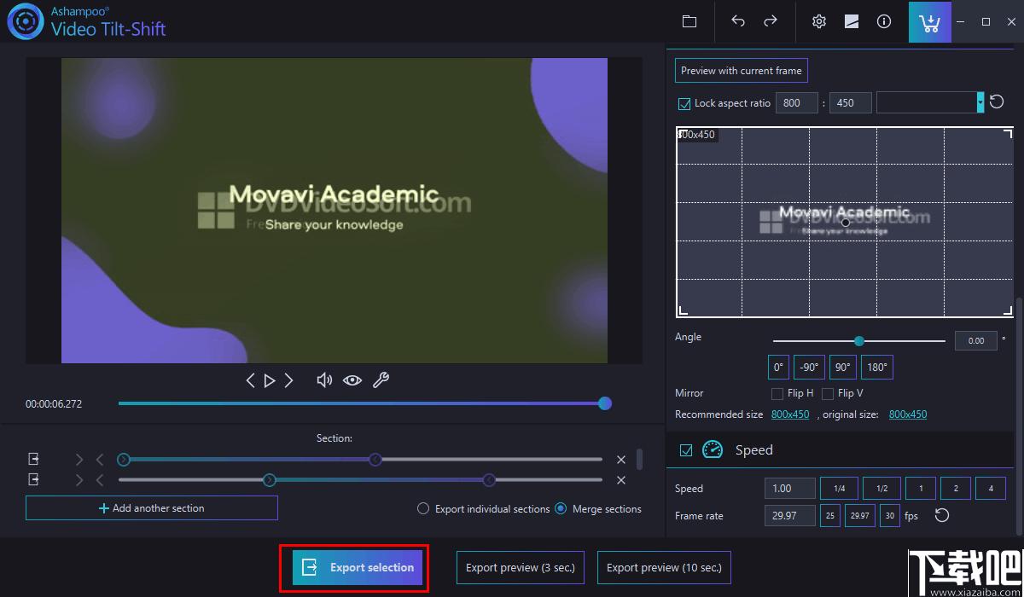The width and height of the screenshot is (1024, 597).
Task: Click first section start handle
Action: [x=124, y=460]
